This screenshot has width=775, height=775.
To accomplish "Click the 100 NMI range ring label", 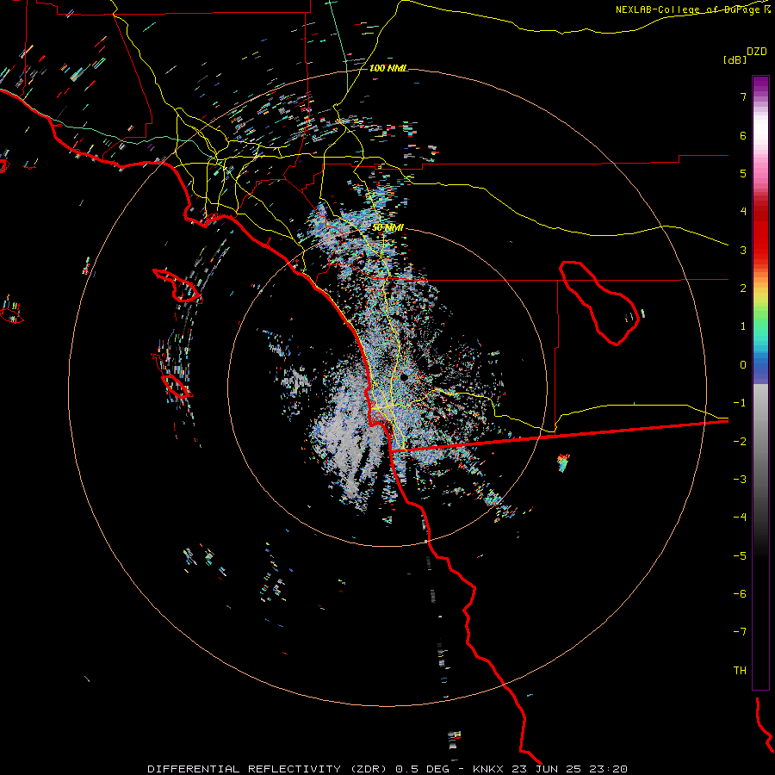I will (388, 68).
